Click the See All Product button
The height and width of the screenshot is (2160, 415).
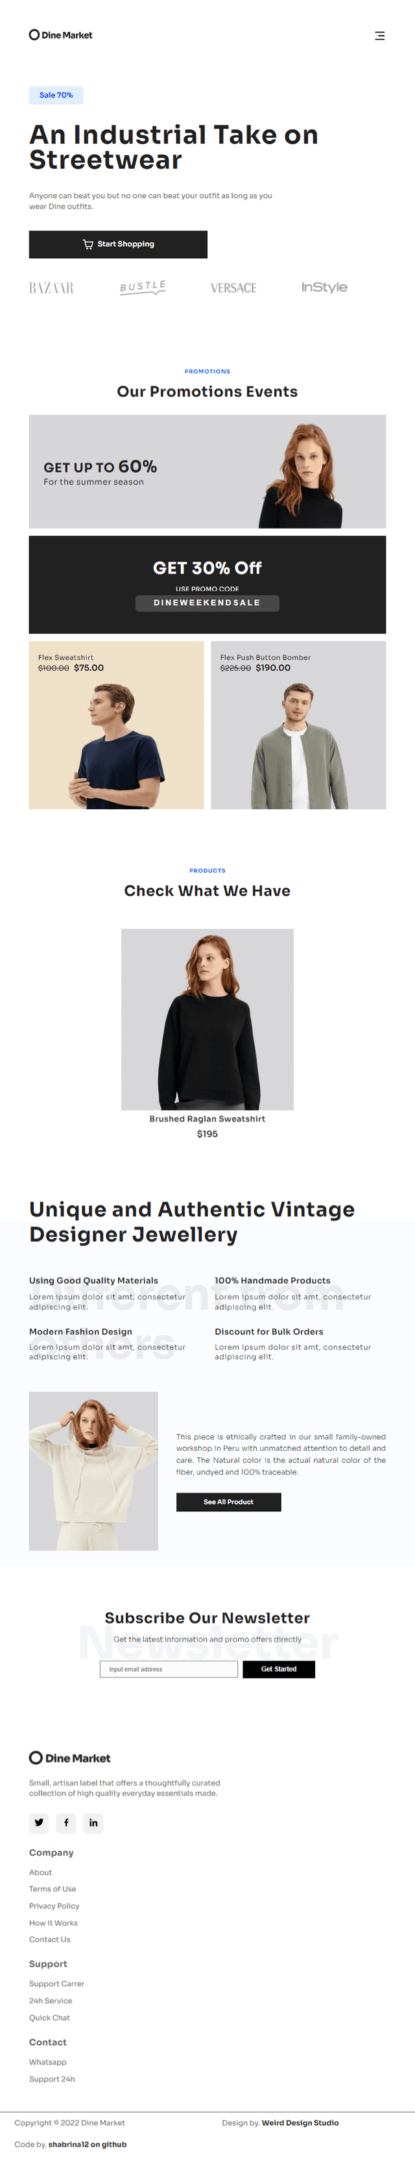point(228,1501)
